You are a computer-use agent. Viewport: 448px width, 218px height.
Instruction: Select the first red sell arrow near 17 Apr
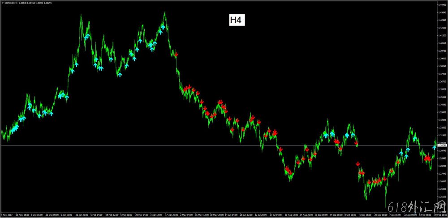pyautogui.click(x=176, y=54)
